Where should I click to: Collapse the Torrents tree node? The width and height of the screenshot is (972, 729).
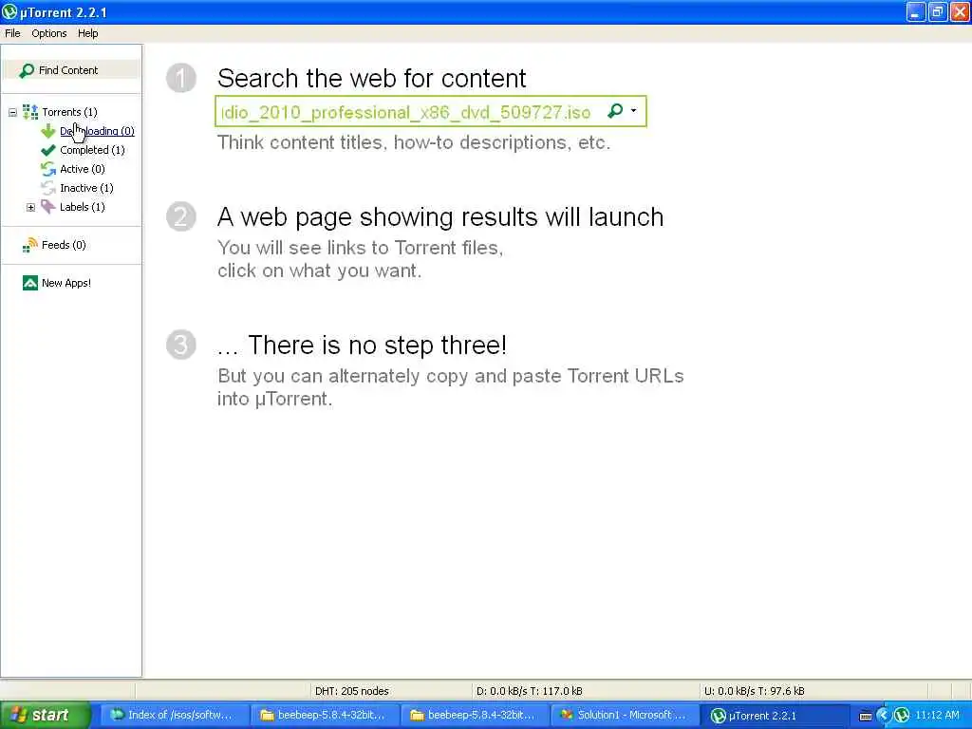coord(12,112)
